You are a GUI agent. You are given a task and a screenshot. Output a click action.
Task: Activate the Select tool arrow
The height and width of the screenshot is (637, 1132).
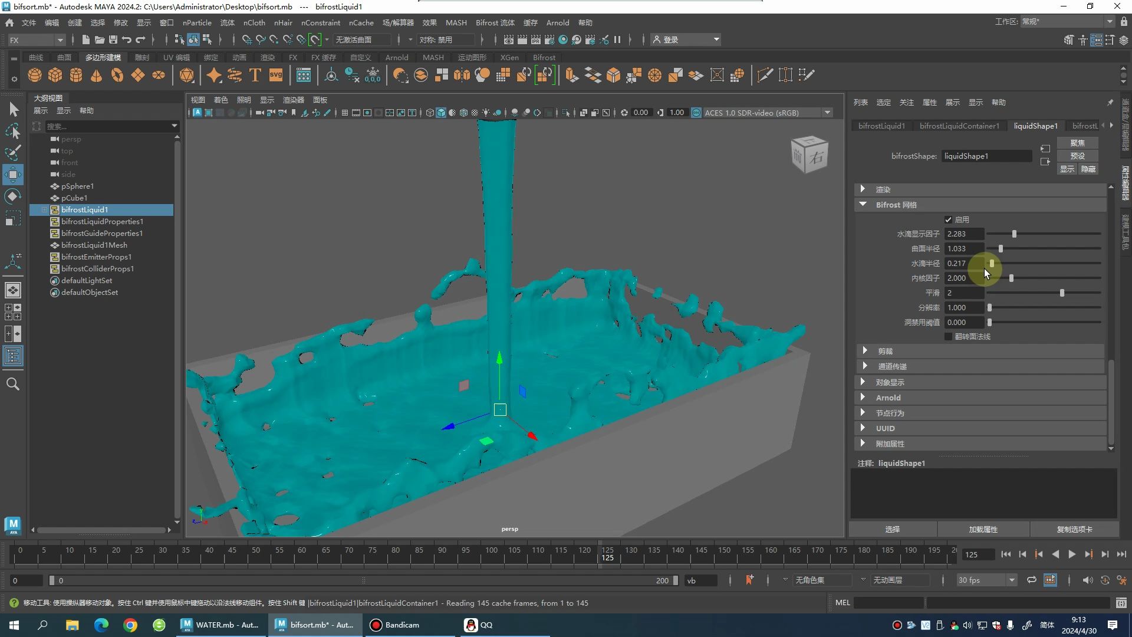tap(13, 110)
